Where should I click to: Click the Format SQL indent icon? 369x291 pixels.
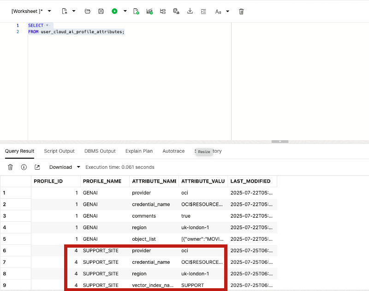pyautogui.click(x=203, y=11)
